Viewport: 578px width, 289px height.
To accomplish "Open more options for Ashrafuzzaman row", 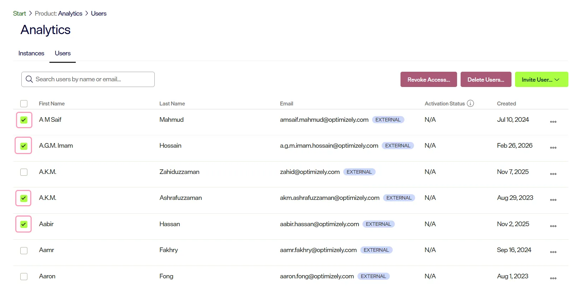I will pyautogui.click(x=553, y=200).
